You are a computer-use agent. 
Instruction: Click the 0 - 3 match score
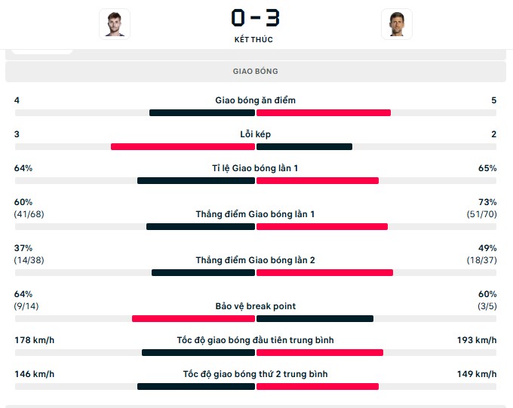[255, 17]
